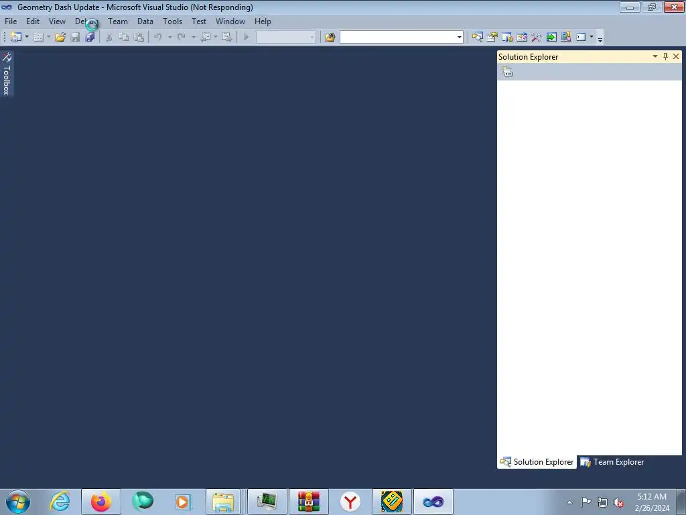
Task: Expand the Add New Item dropdown arrow
Action: (x=48, y=38)
